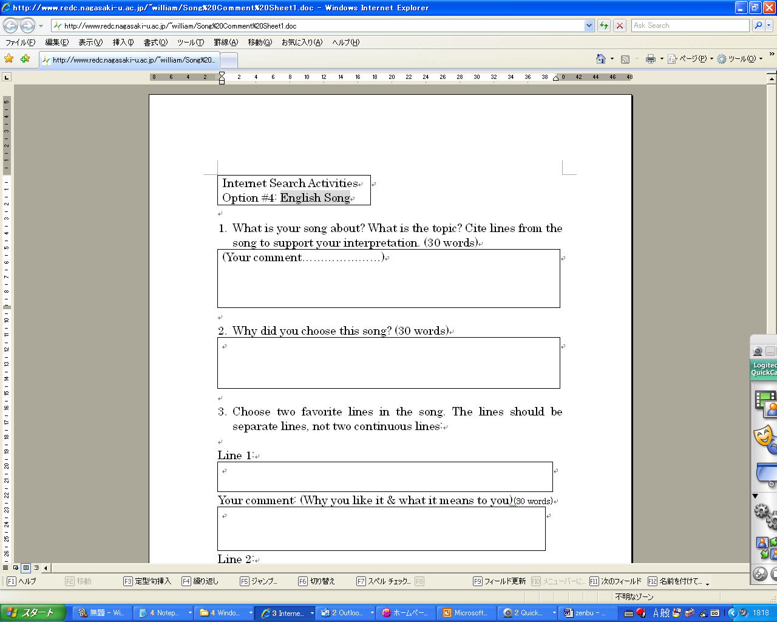Image resolution: width=777 pixels, height=622 pixels.
Task: Click the Stop loading red X icon
Action: pos(620,26)
